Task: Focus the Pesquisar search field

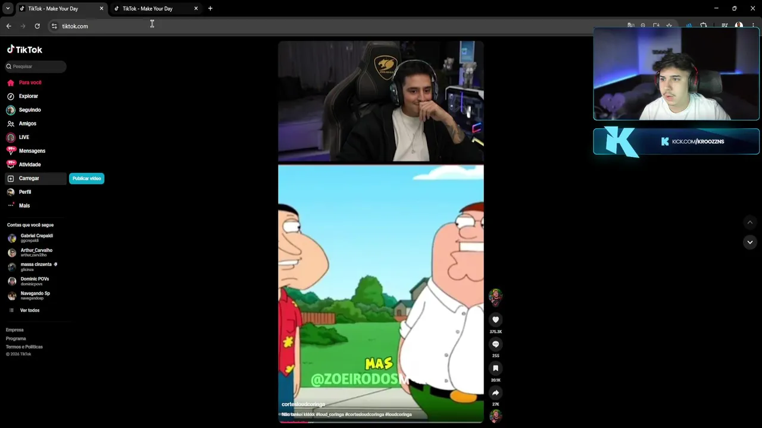Action: tap(36, 67)
